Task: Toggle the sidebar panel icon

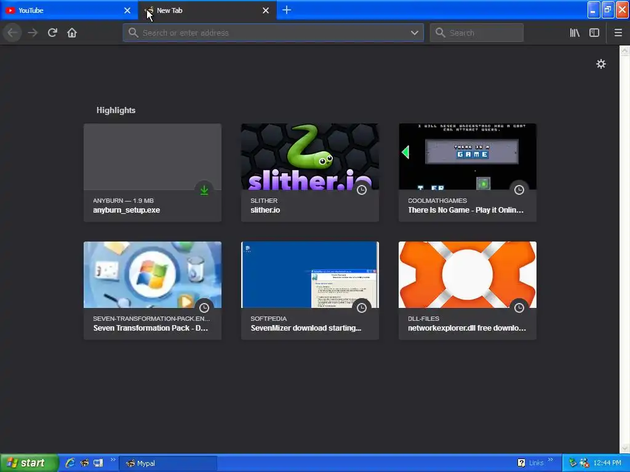Action: coord(594,33)
